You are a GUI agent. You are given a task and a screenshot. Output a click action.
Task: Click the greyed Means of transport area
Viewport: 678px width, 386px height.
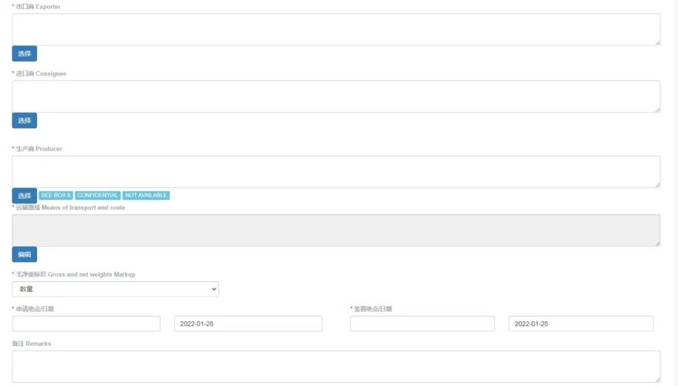(x=336, y=230)
